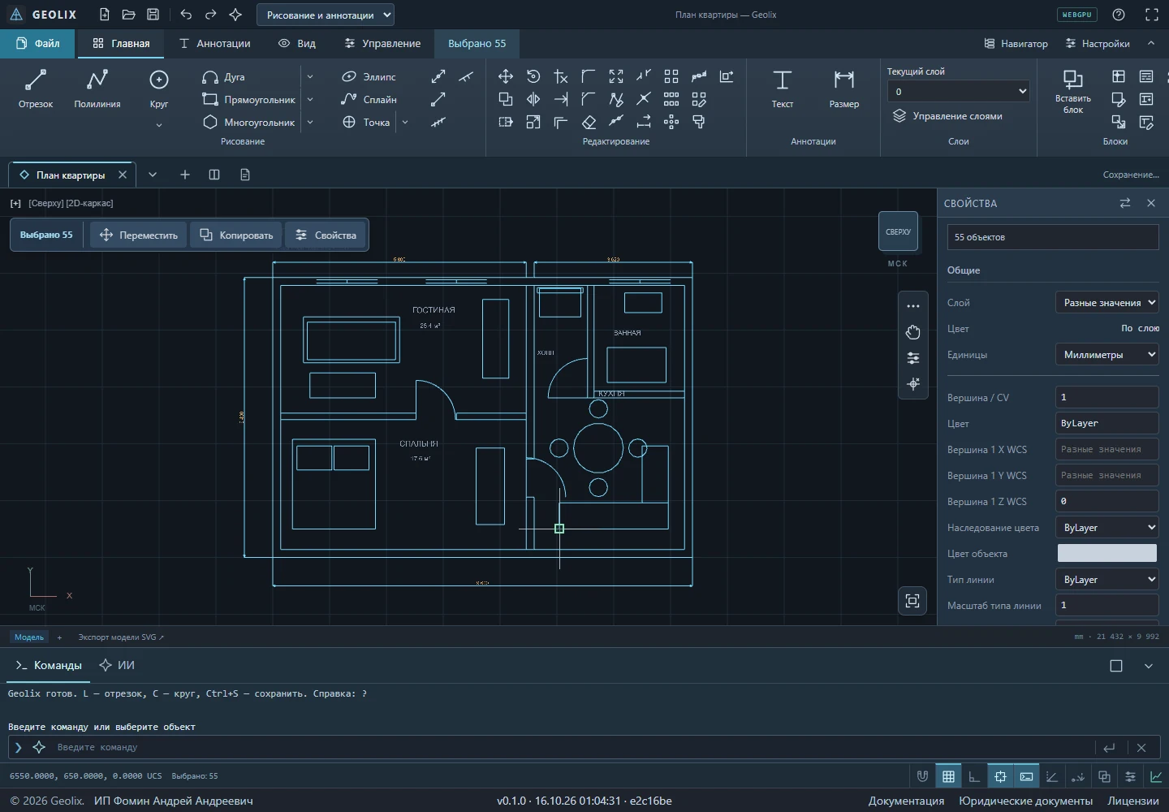Switch to the Вид ribbon tab

point(297,44)
